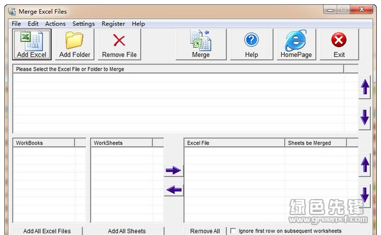Move merged sheet up with lower arrow
Image resolution: width=381 pixels, height=235 pixels.
(365, 164)
